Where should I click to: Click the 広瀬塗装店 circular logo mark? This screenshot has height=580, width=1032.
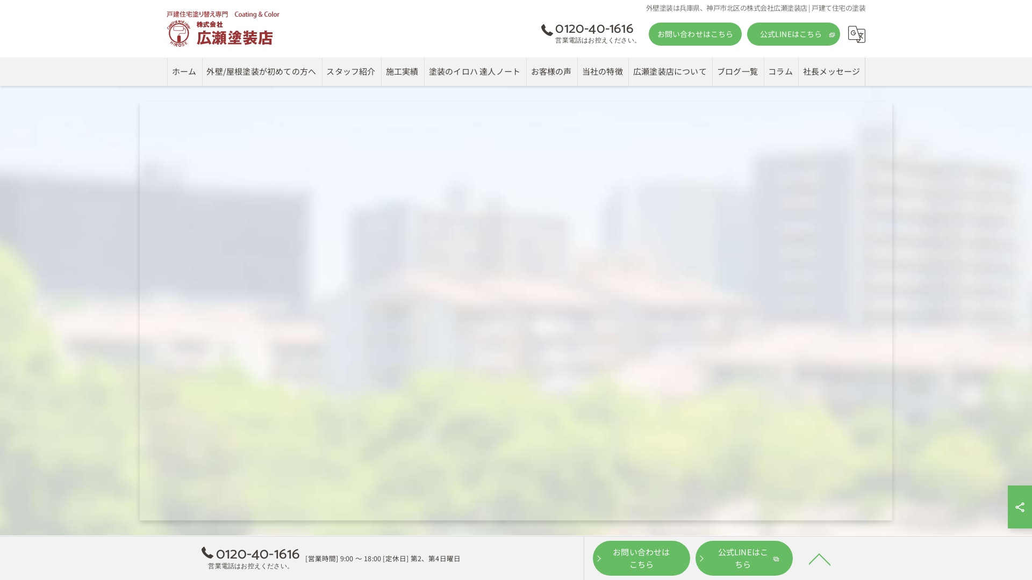(x=178, y=32)
